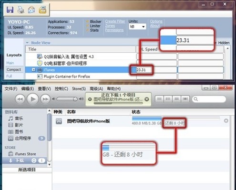Screen dimensions: 236x190
Task: Click the iTunes application icon in list
Action: (40, 70)
